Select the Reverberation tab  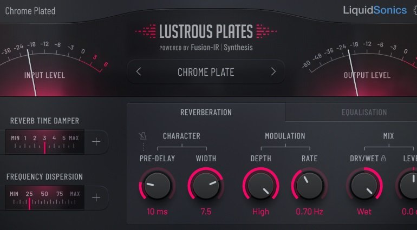click(x=206, y=112)
